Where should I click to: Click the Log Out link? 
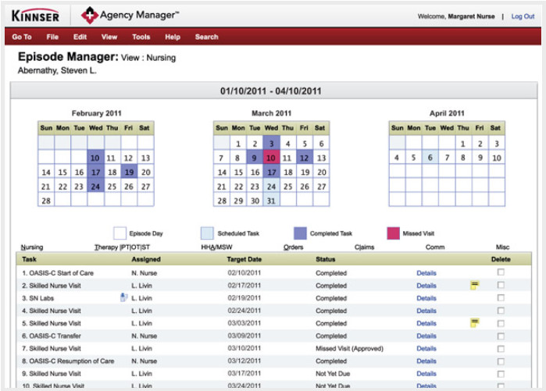click(523, 16)
